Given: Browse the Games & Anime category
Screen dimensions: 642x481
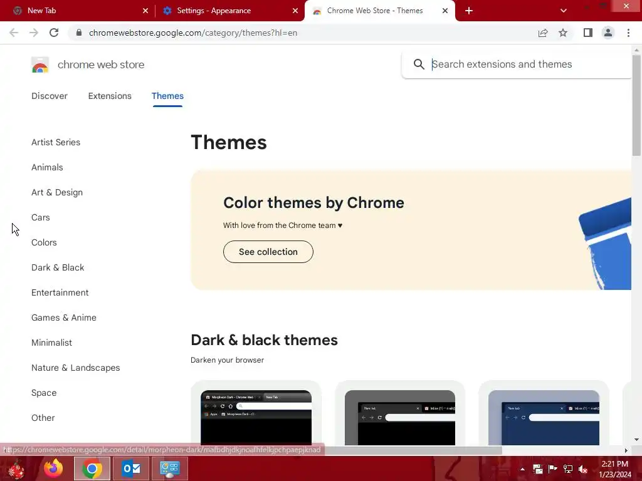Looking at the screenshot, I should point(64,318).
